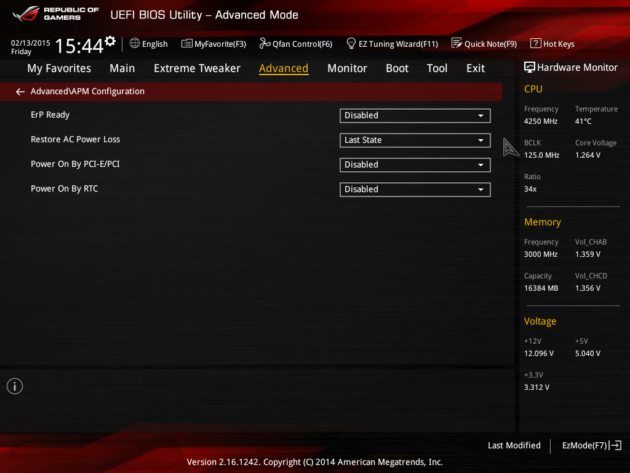This screenshot has height=473, width=630.
Task: Open the Restore AC Power Loss dropdown
Action: (415, 140)
